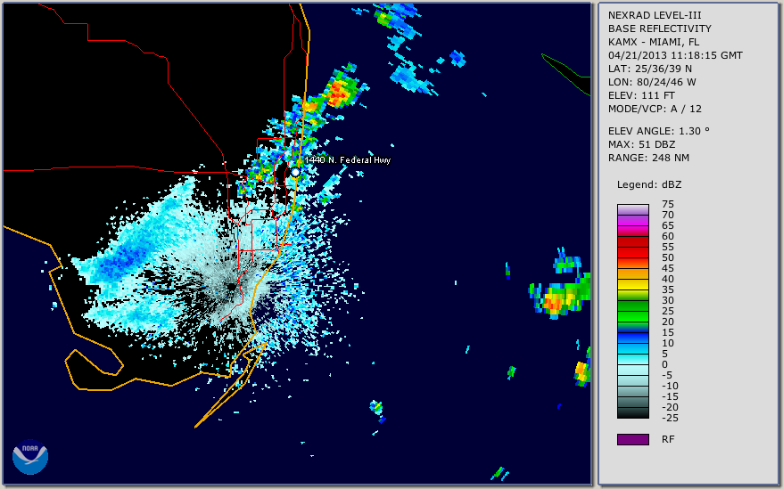The height and width of the screenshot is (489, 783).
Task: Select the '1440 N. Federal Hwy' map label
Action: [x=348, y=159]
